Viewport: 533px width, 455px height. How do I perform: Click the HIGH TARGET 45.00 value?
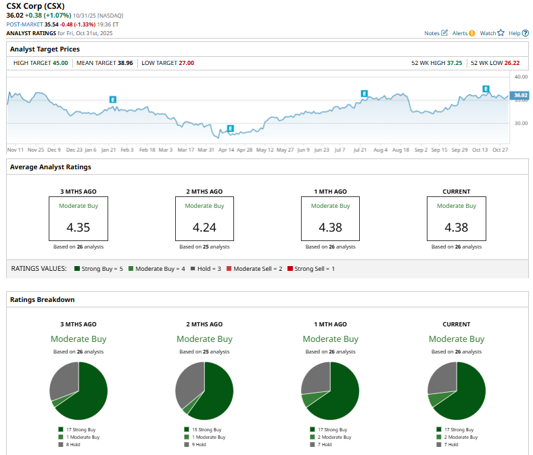click(x=60, y=63)
